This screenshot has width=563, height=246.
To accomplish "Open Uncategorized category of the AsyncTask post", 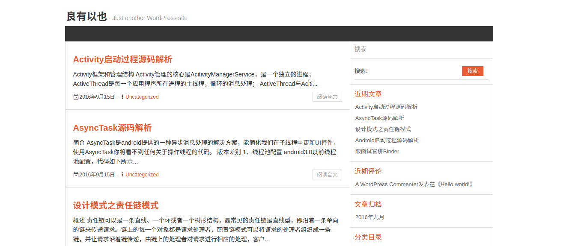I will 142,175.
